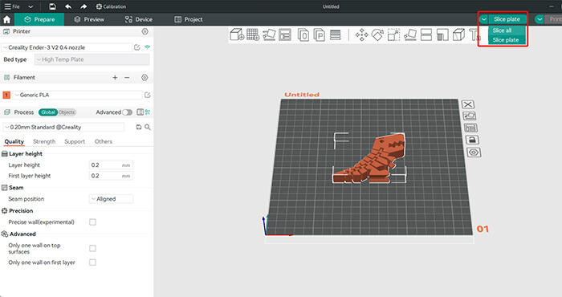Toggle the Advanced switch
Image resolution: width=562 pixels, height=297 pixels.
127,112
